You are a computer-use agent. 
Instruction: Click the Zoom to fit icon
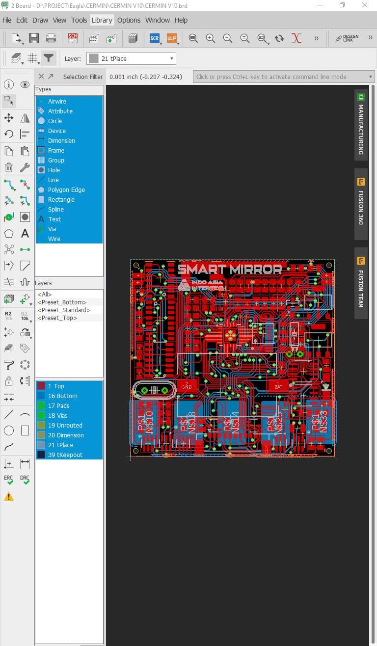[193, 38]
